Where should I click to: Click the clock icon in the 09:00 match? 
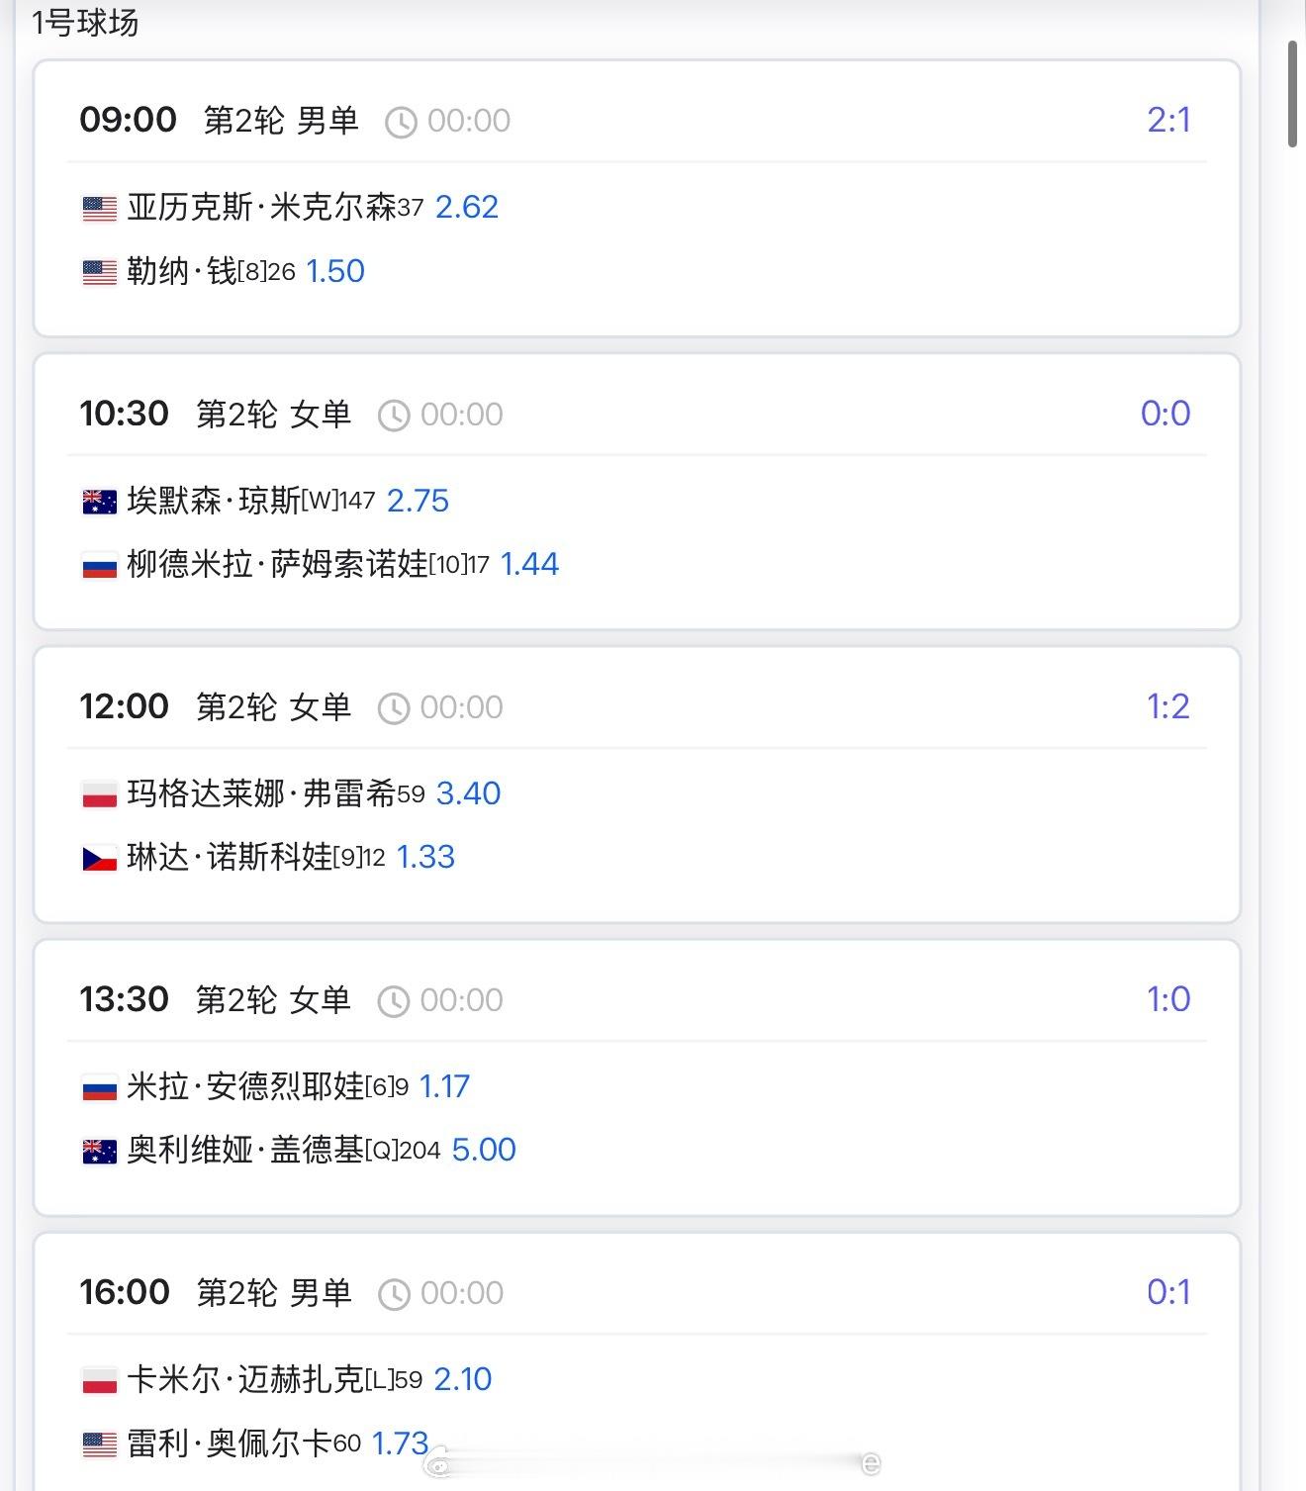[401, 122]
